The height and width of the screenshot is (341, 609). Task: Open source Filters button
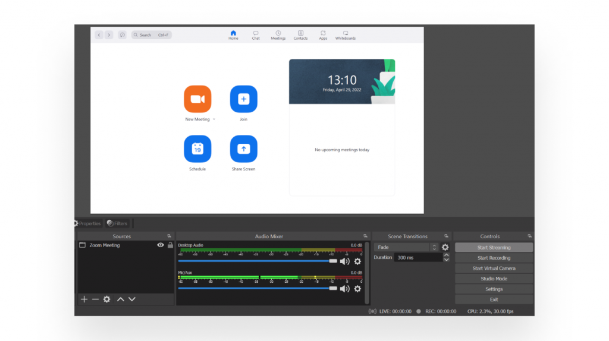117,223
